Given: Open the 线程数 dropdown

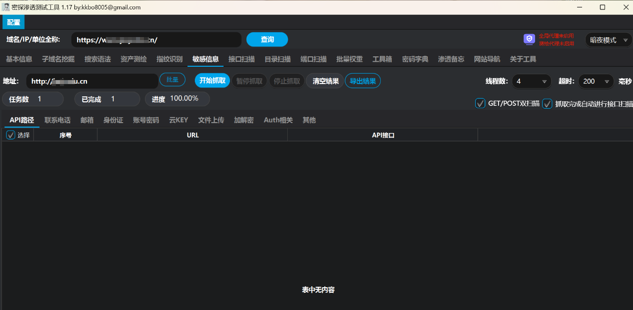Looking at the screenshot, I should (x=531, y=81).
